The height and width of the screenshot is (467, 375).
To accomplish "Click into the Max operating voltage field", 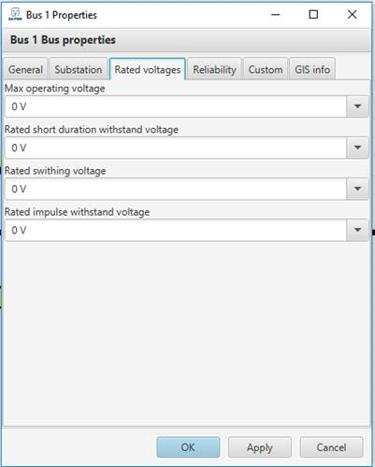I will click(x=176, y=106).
